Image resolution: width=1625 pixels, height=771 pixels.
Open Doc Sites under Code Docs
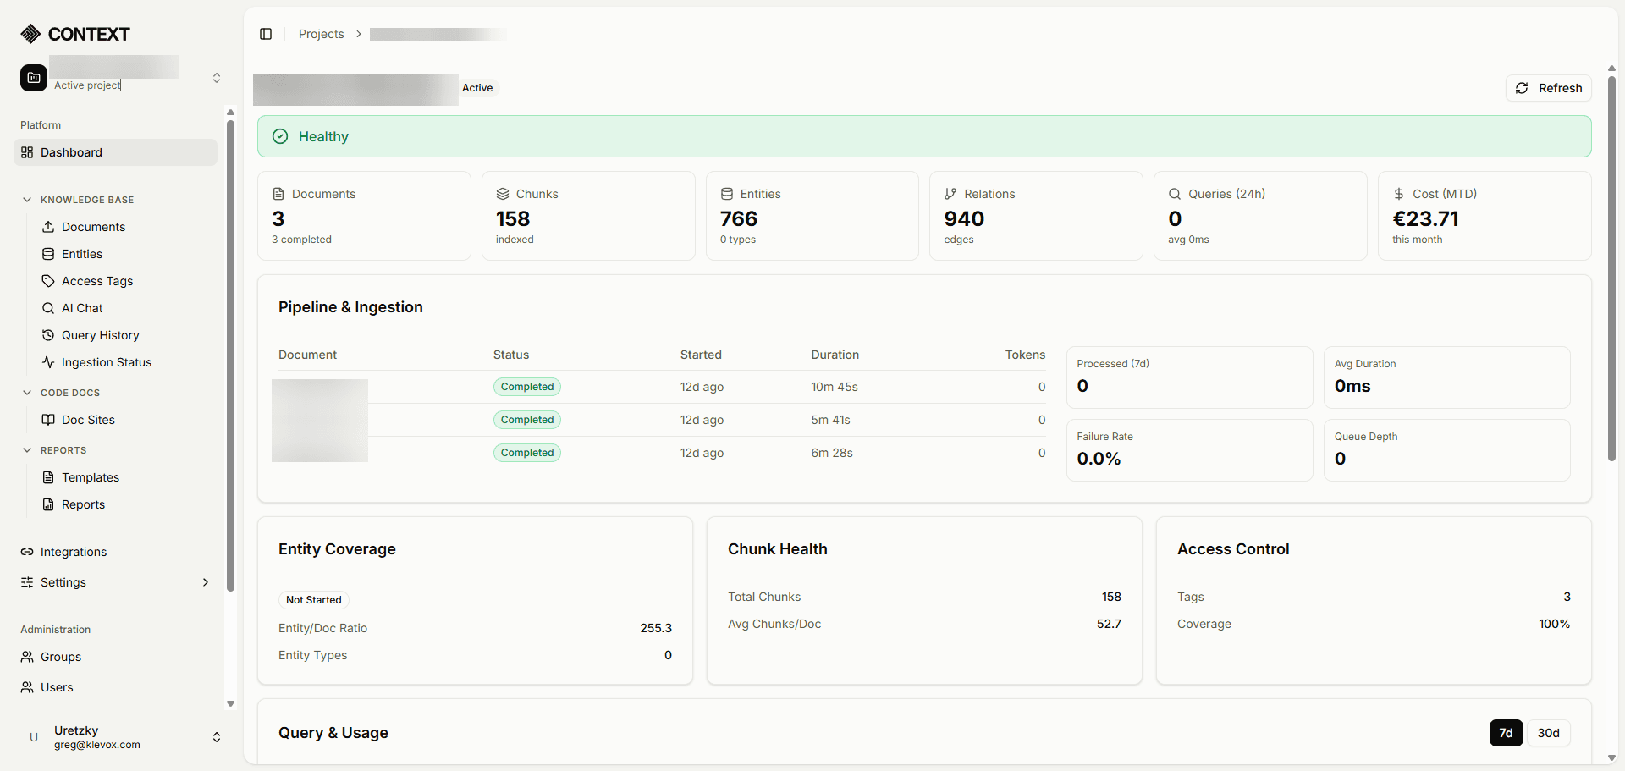pyautogui.click(x=87, y=419)
